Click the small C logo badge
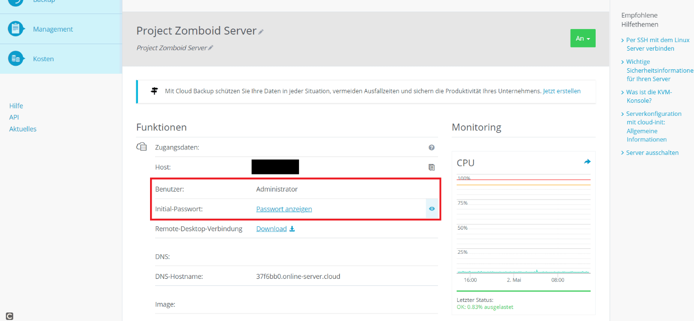The height and width of the screenshot is (321, 694). pyautogui.click(x=10, y=316)
